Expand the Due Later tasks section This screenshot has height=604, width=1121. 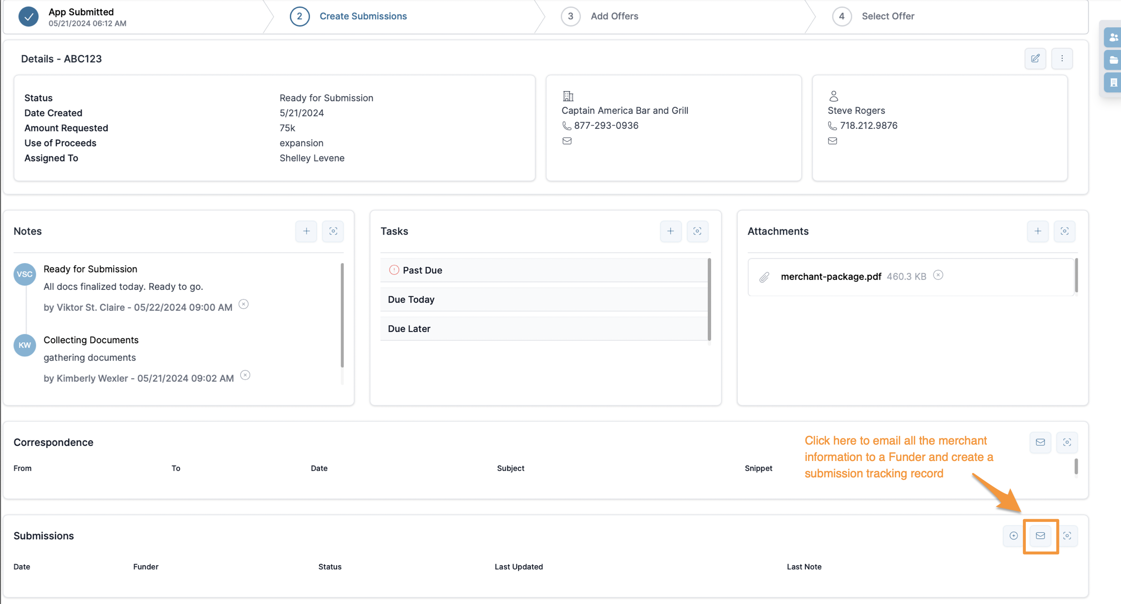(x=409, y=329)
